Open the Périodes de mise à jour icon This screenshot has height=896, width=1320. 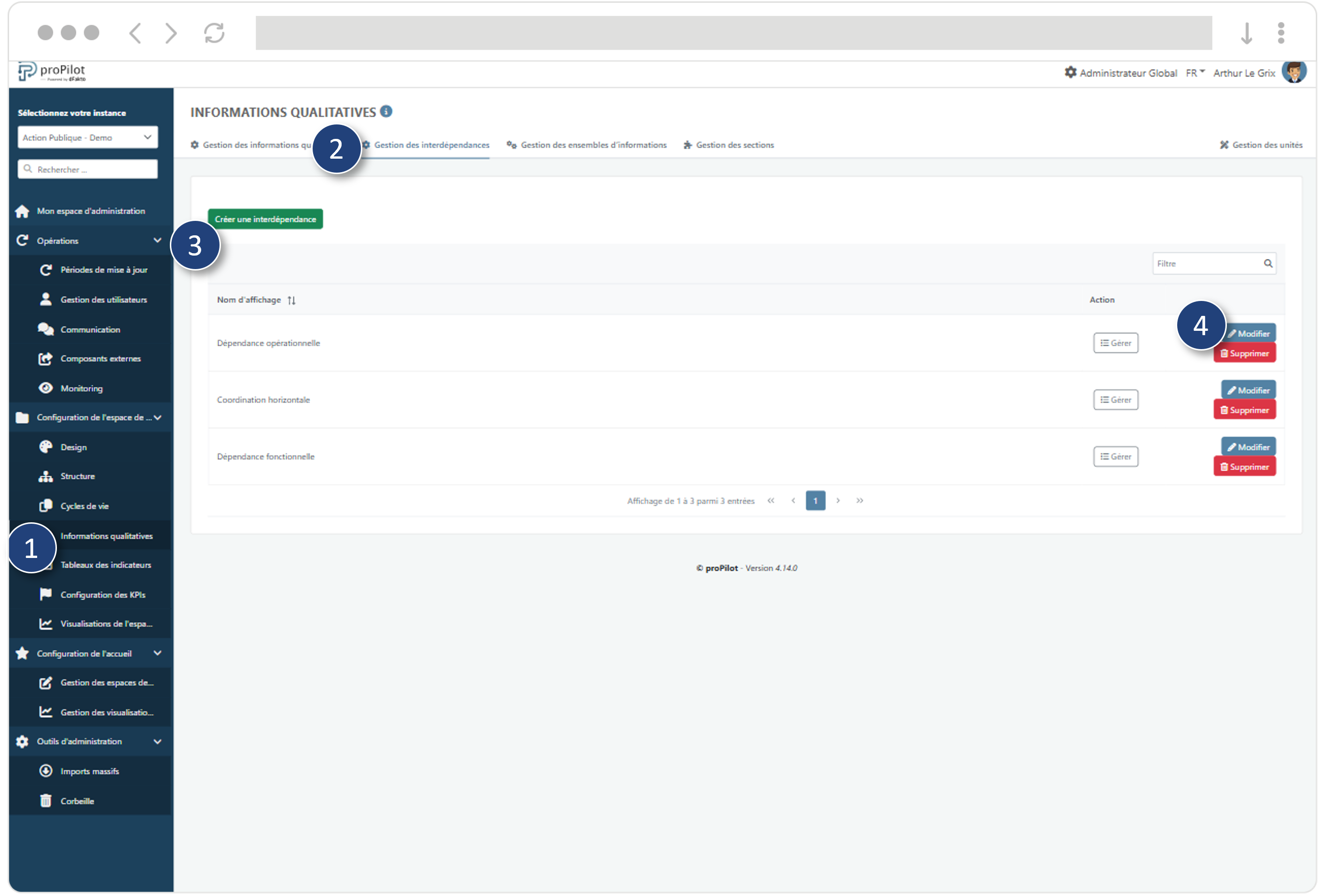pos(46,270)
